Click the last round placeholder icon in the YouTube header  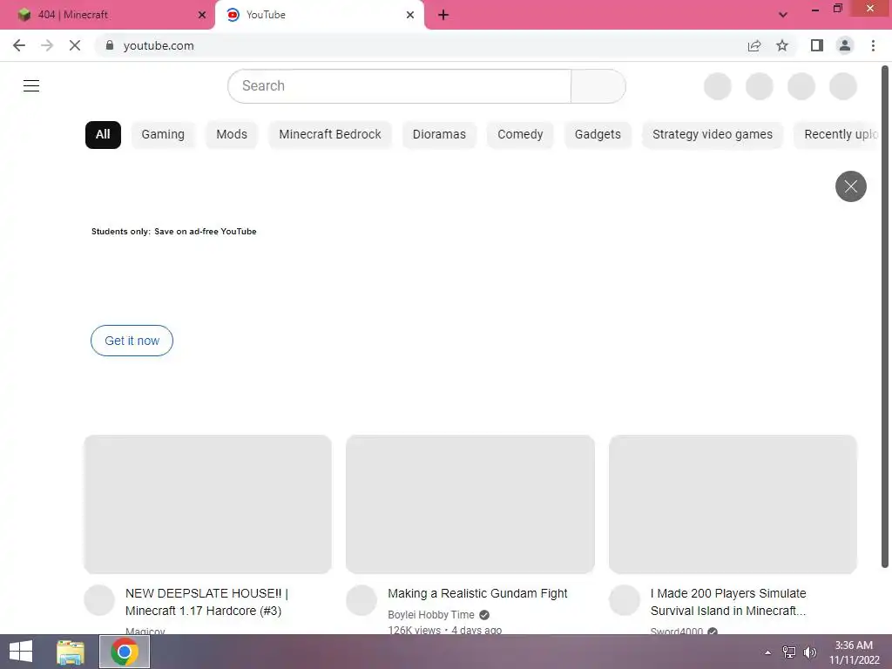[x=843, y=86]
